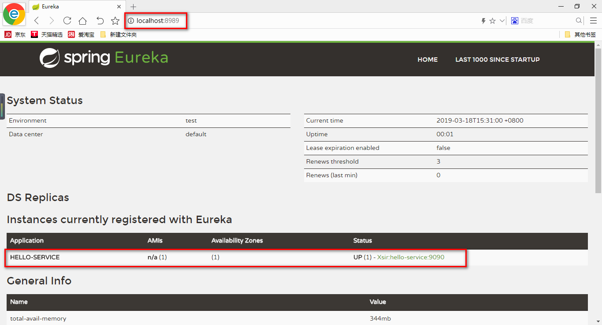Viewport: 602px width, 325px height.
Task: Click the Renews threshold row label
Action: pos(332,161)
